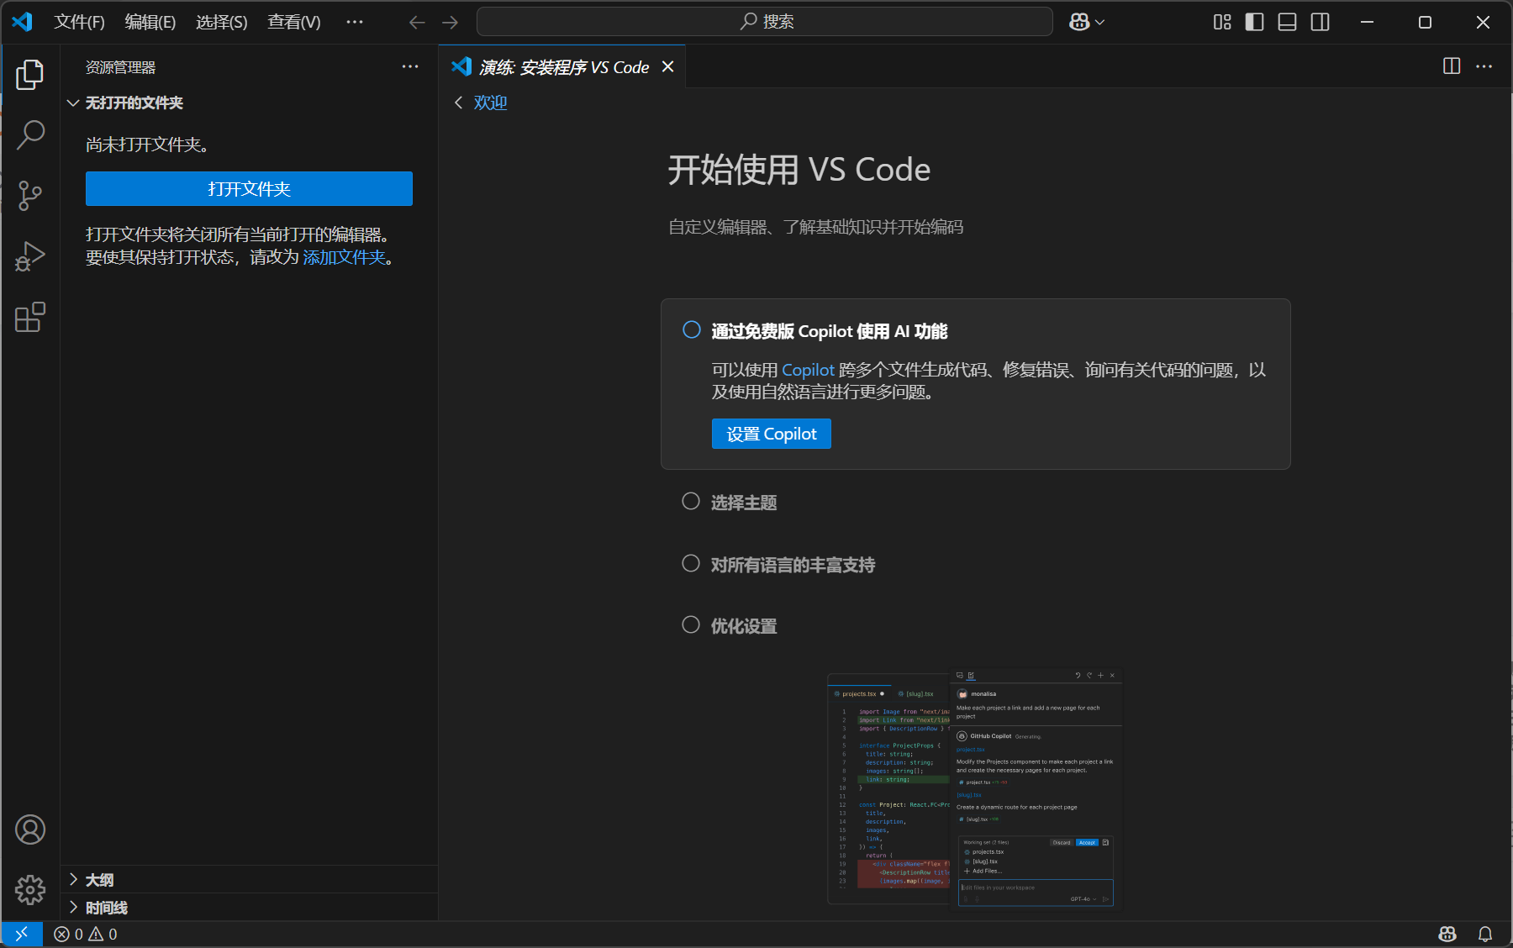Screen dimensions: 1513x948
Task: Open editor more actions ellipsis
Action: point(1484,66)
